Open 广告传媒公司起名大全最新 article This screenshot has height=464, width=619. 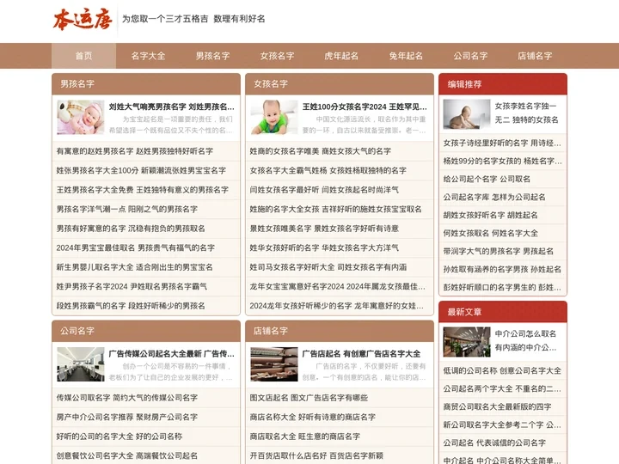click(172, 353)
